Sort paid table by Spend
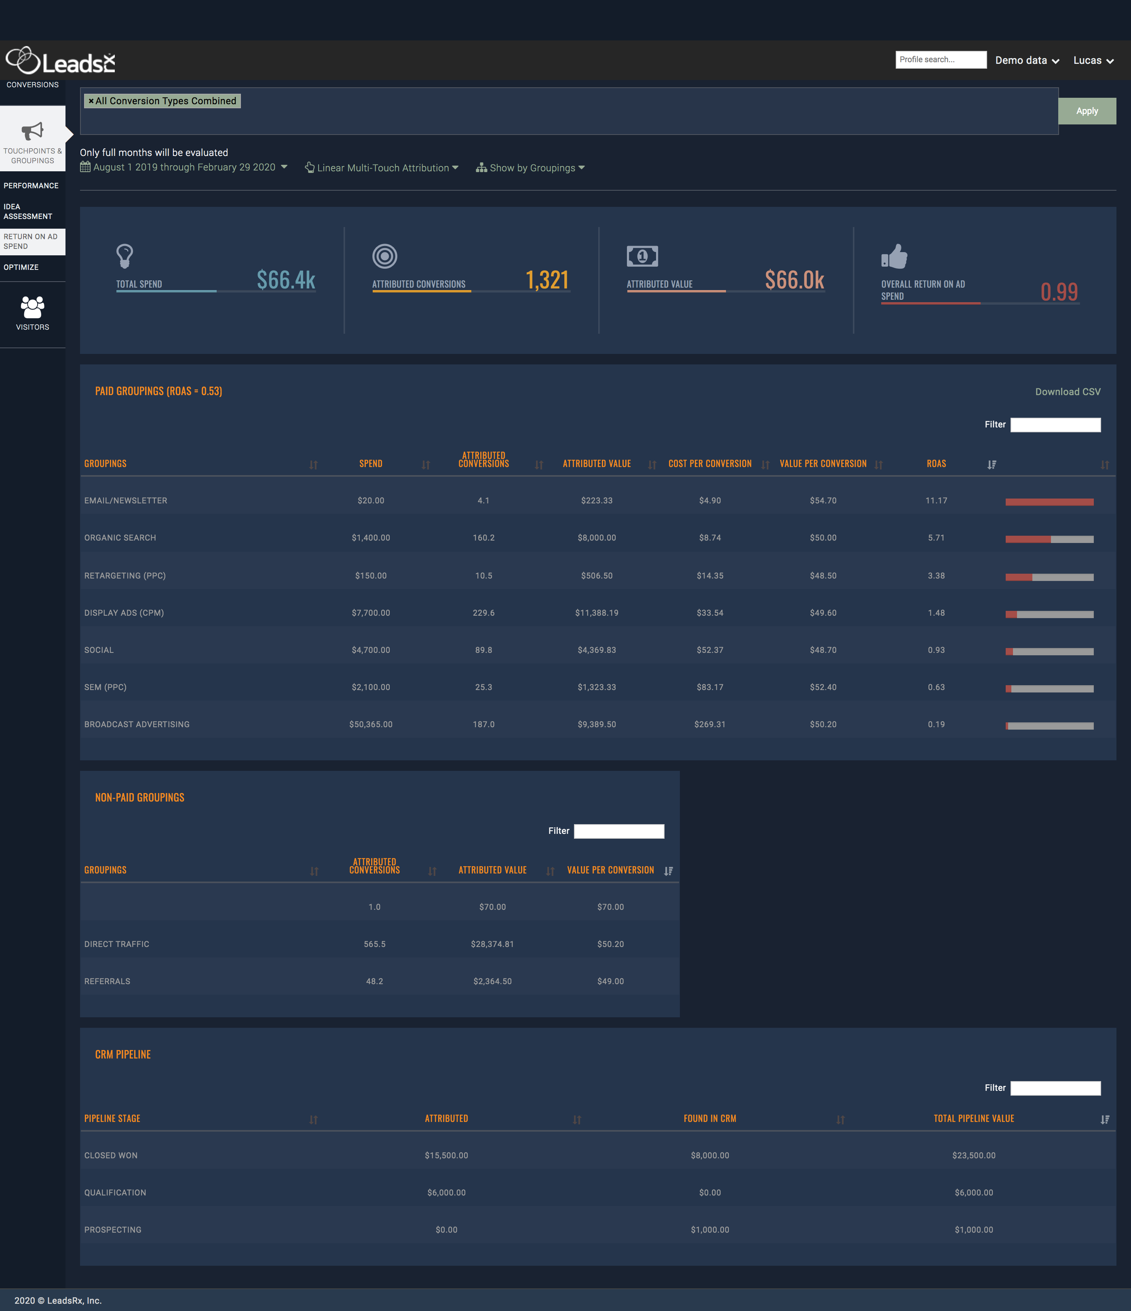 (x=426, y=465)
